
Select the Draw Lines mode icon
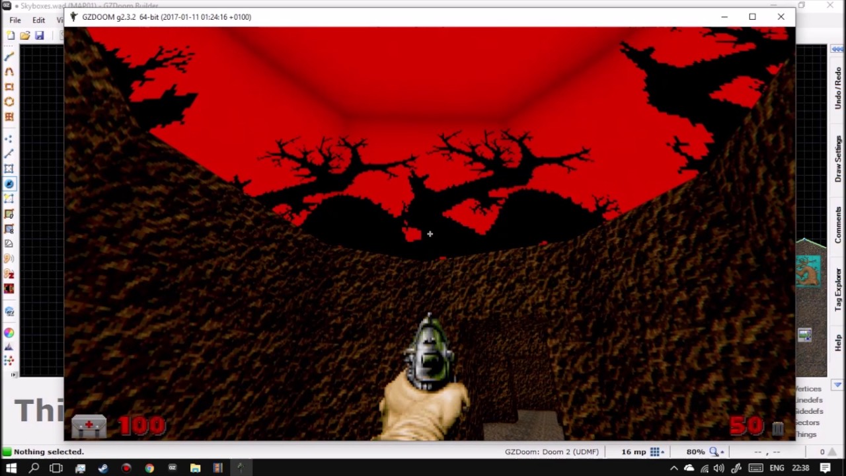click(x=9, y=57)
